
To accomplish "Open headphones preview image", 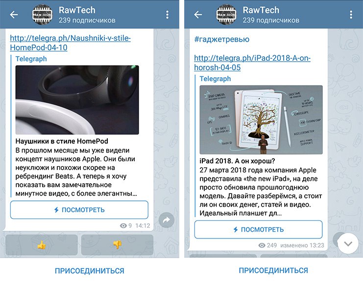I will (x=77, y=100).
